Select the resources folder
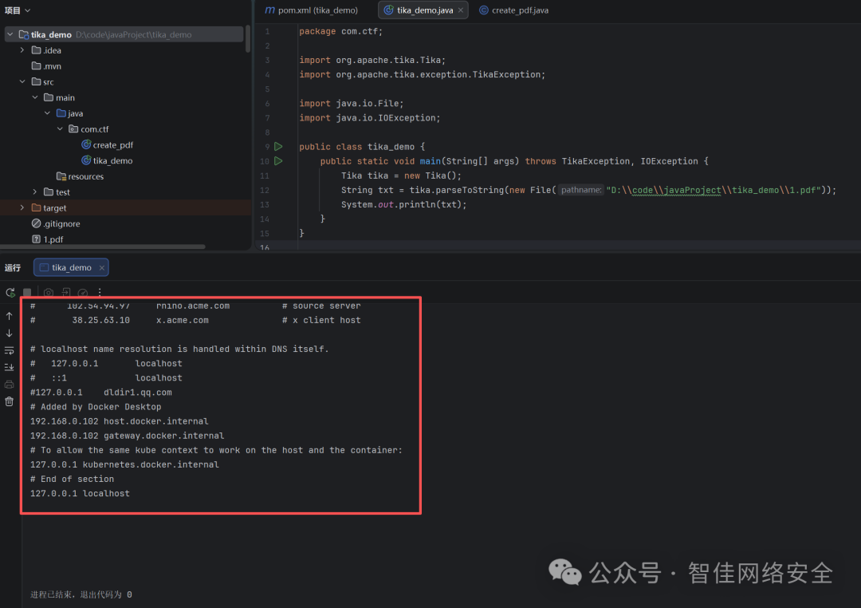This screenshot has height=608, width=861. 81,176
